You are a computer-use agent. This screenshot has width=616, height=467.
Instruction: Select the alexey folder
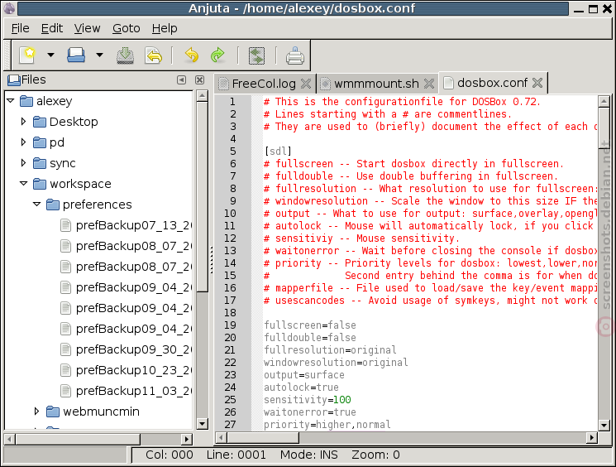click(x=54, y=101)
